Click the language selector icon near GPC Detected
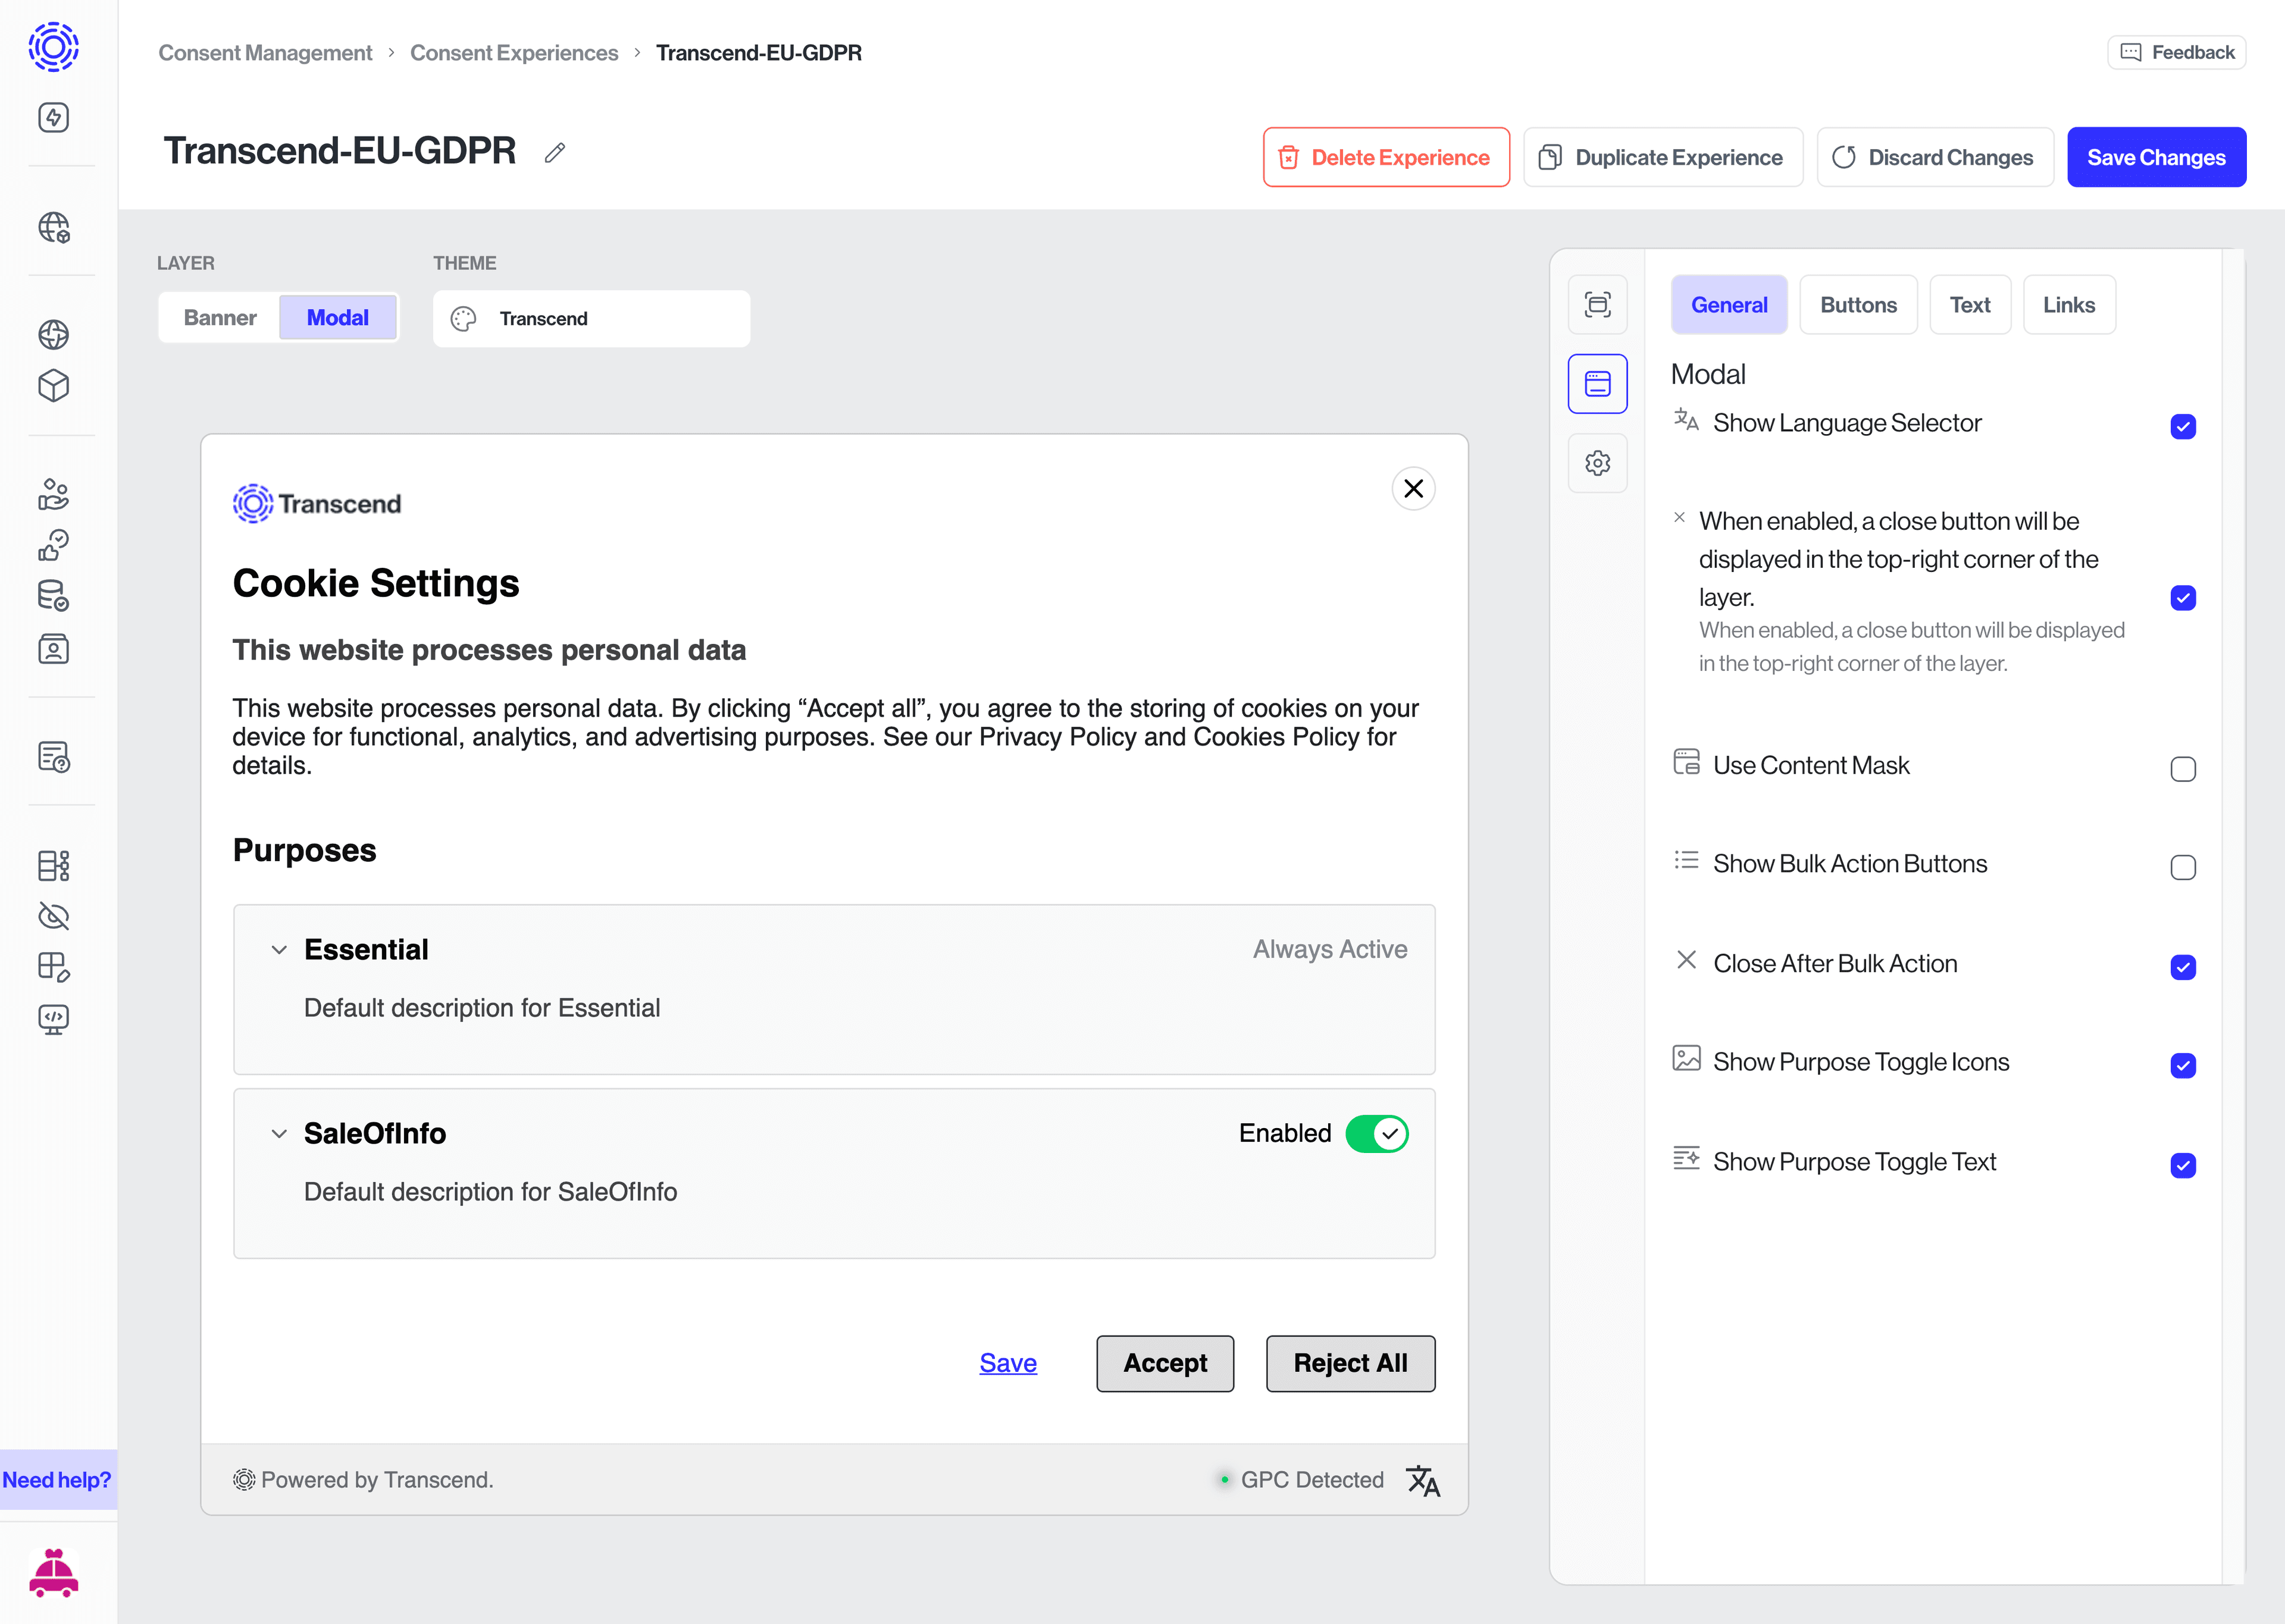This screenshot has height=1624, width=2285. pos(1423,1480)
